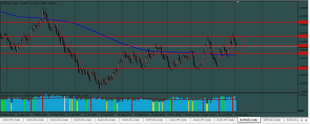Click the 1.67070 price scale label
Image resolution: width=310 pixels, height=124 pixels.
(303, 16)
